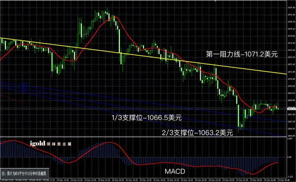Click the horizontal current-price line
Image resolution: width=296 pixels, height=182 pixels.
pyautogui.click(x=144, y=109)
